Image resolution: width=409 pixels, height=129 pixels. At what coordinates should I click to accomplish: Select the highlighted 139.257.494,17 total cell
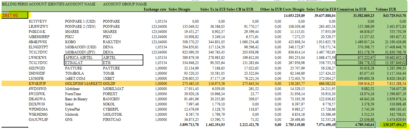tap(391, 124)
